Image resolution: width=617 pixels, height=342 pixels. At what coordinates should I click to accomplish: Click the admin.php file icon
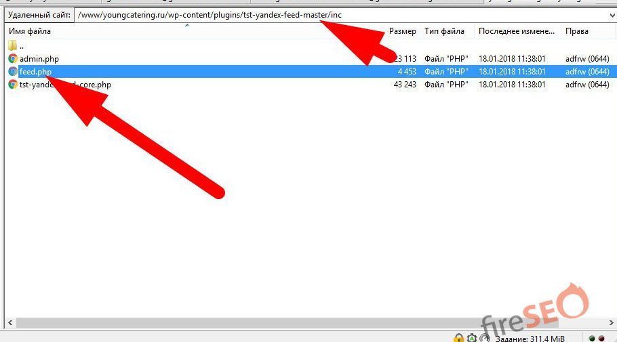(x=13, y=59)
